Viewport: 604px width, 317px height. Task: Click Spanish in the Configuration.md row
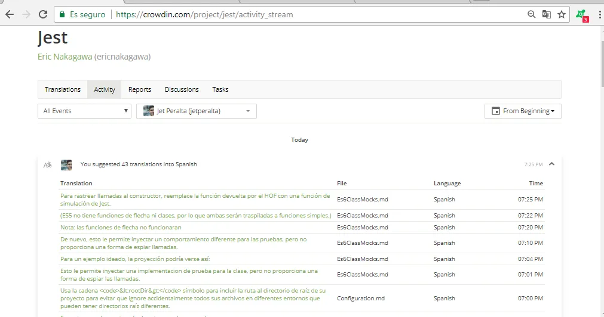(x=444, y=298)
